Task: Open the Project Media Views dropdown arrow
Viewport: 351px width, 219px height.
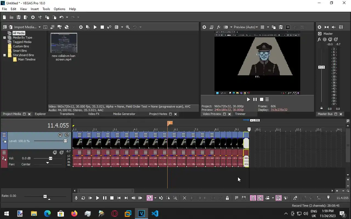Action: [122, 27]
